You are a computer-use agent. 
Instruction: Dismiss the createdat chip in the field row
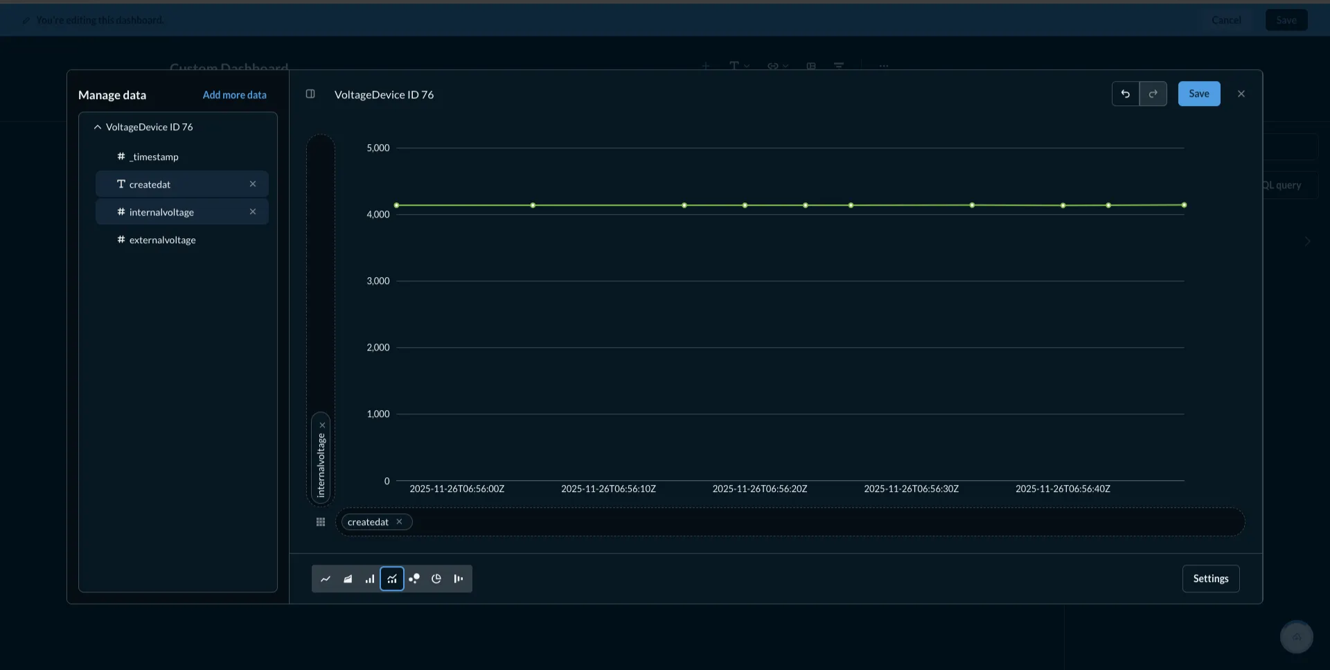tap(400, 522)
